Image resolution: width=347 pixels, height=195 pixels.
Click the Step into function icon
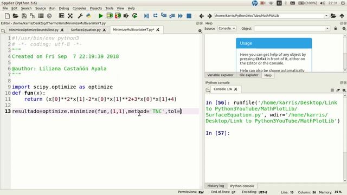click(164, 16)
